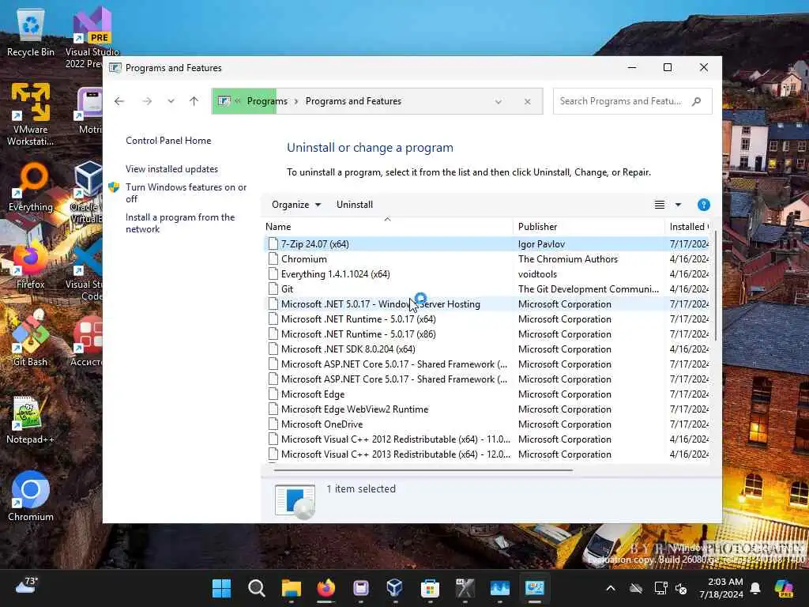Sort list by Name column header

387,227
